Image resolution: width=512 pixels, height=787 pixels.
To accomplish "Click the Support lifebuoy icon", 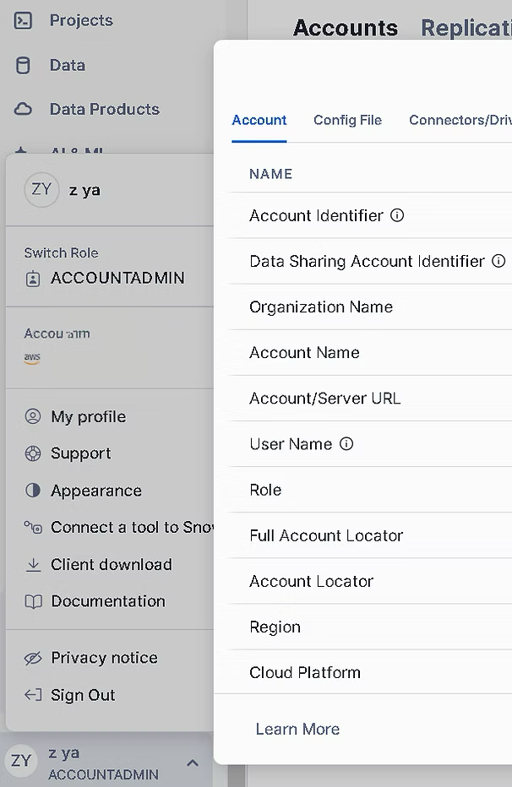I will pyautogui.click(x=33, y=453).
